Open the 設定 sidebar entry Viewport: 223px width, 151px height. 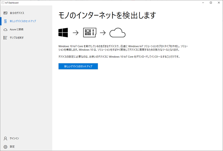pos(12,147)
